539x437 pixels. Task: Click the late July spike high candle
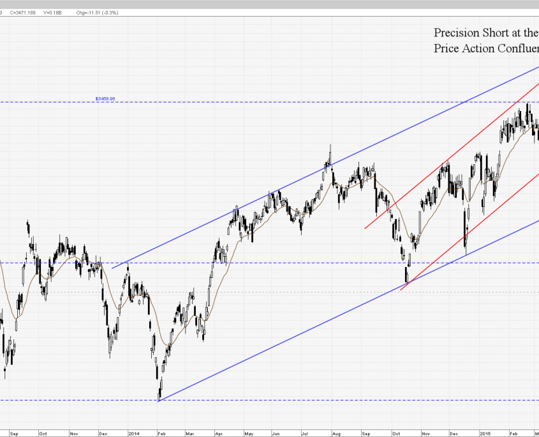[330, 153]
